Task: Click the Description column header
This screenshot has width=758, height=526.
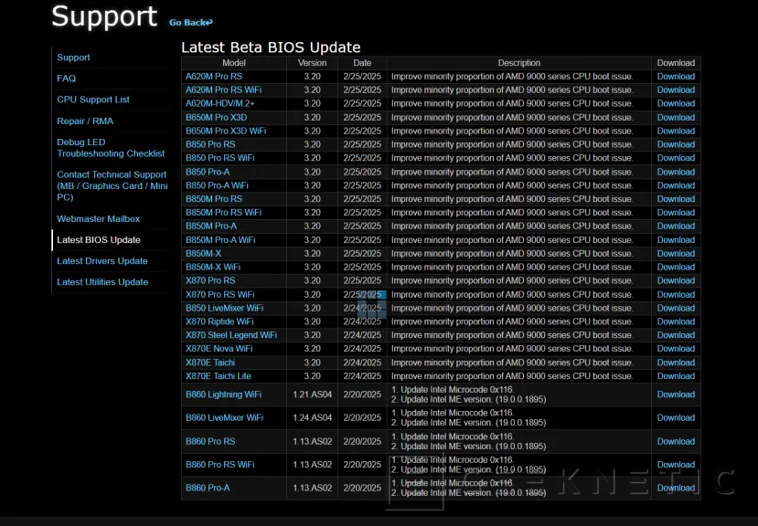Action: 519,63
